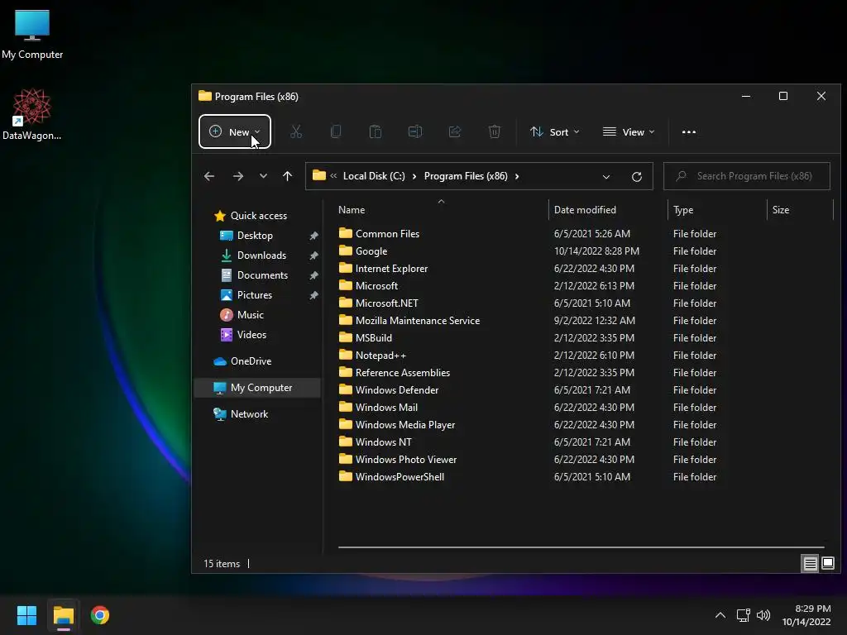This screenshot has height=635, width=847.
Task: Open the See more ellipsis menu
Action: tap(689, 131)
